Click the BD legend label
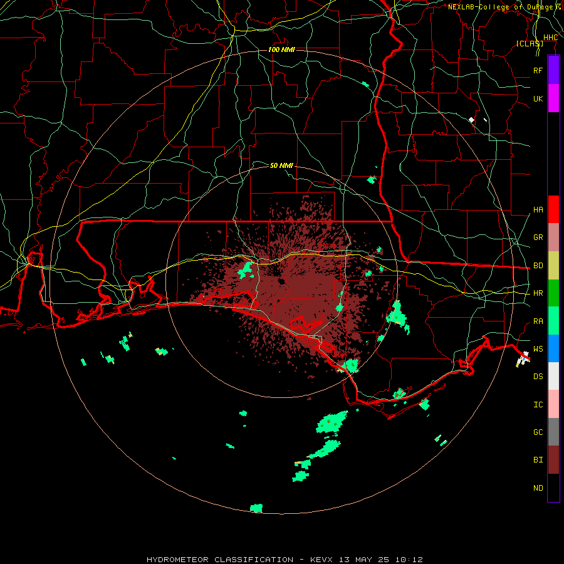564x564 pixels. [x=538, y=266]
